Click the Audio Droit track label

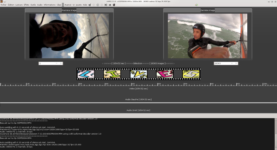(138, 110)
